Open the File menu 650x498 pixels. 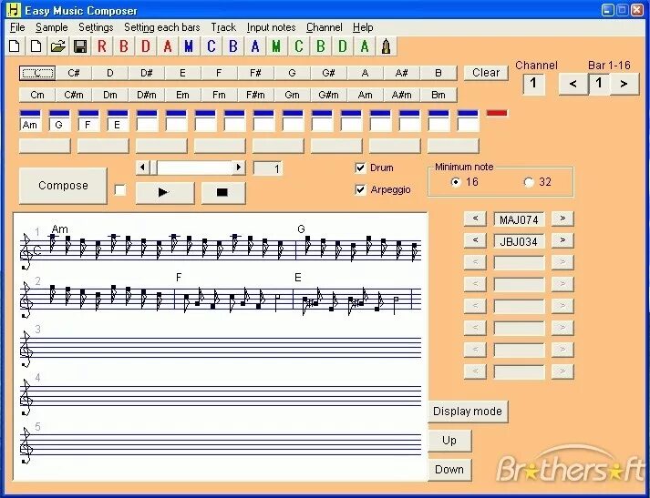(x=17, y=27)
